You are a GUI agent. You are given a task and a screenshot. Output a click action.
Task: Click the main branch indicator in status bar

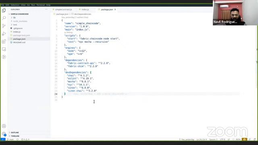10,139
